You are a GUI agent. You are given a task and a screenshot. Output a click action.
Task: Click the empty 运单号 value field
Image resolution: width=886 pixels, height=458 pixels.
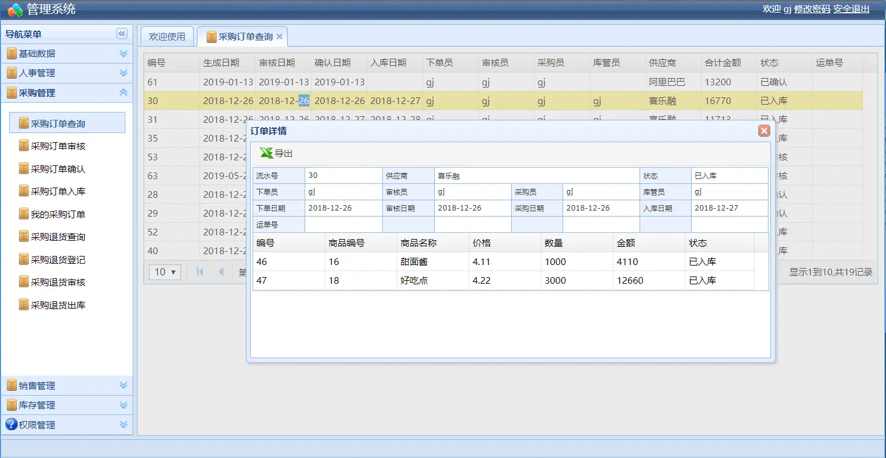pyautogui.click(x=343, y=224)
